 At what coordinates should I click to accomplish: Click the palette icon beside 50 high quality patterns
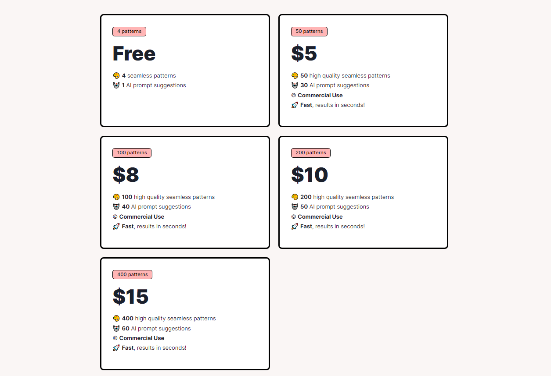point(295,76)
